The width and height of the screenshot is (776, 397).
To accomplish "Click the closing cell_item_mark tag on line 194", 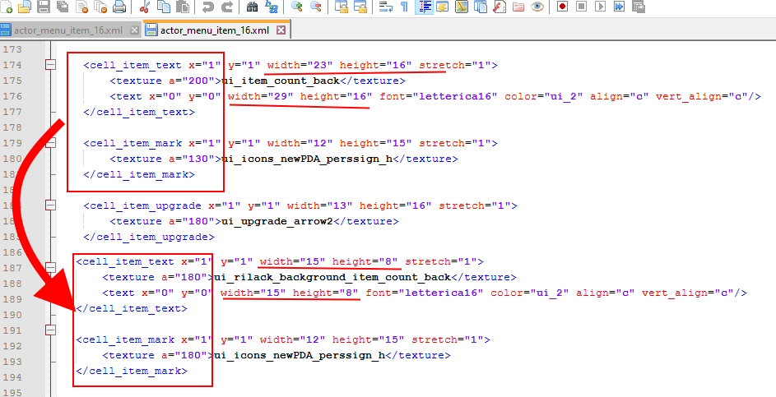I will (132, 371).
